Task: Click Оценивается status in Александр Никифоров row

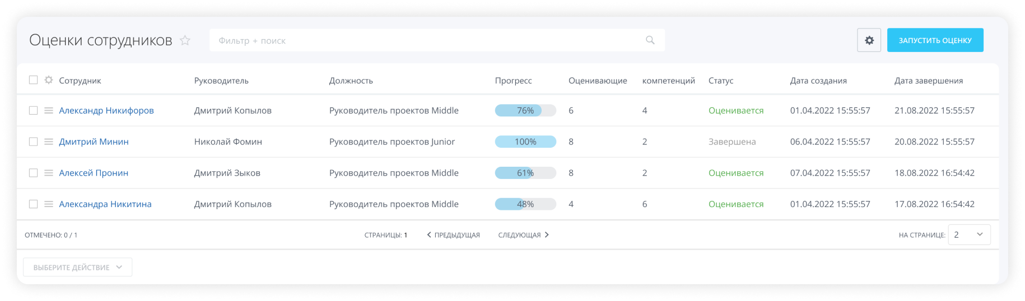Action: click(736, 111)
